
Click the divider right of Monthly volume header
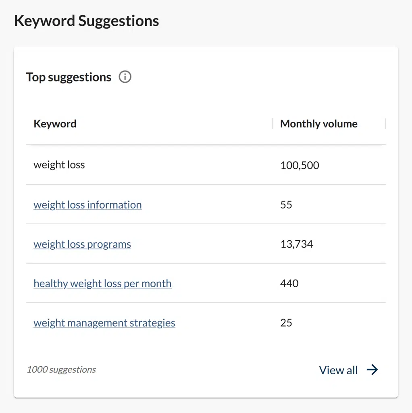pos(385,124)
